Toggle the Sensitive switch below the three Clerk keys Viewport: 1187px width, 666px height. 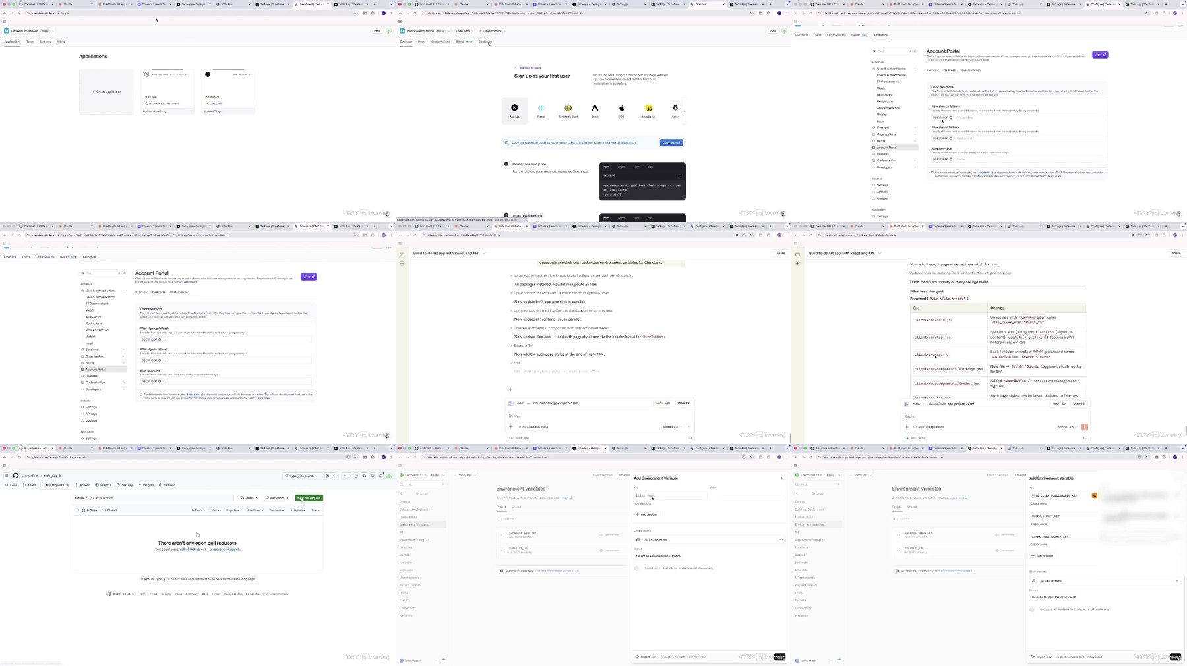click(1033, 609)
